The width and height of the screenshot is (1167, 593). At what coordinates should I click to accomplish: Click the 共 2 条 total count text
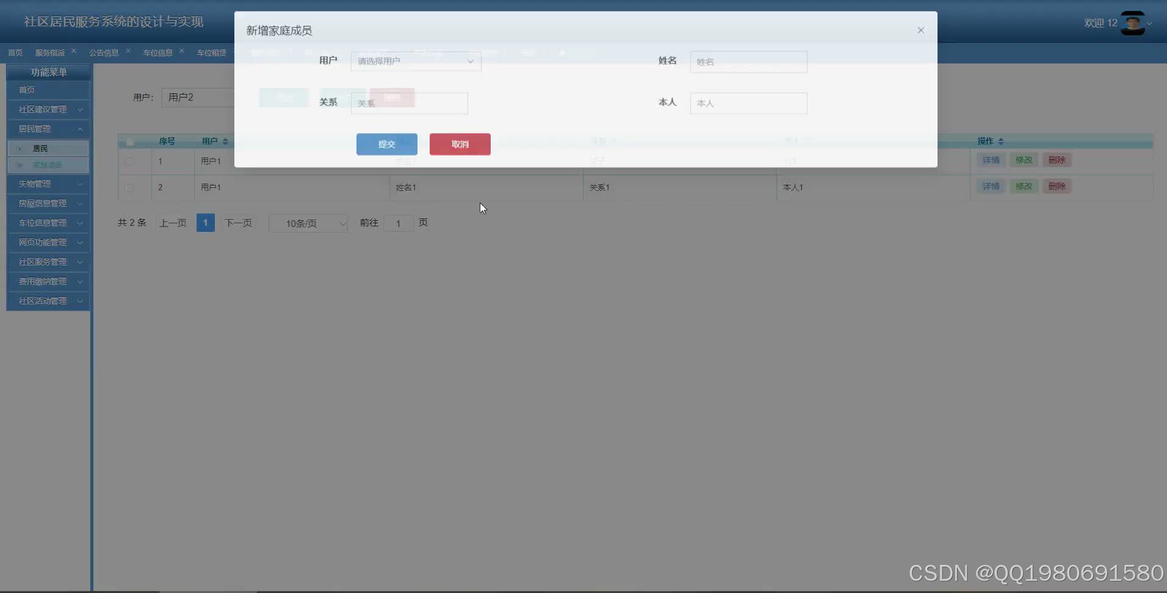pyautogui.click(x=132, y=223)
